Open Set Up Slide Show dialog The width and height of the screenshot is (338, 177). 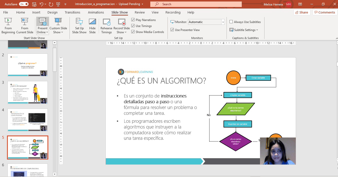click(79, 26)
